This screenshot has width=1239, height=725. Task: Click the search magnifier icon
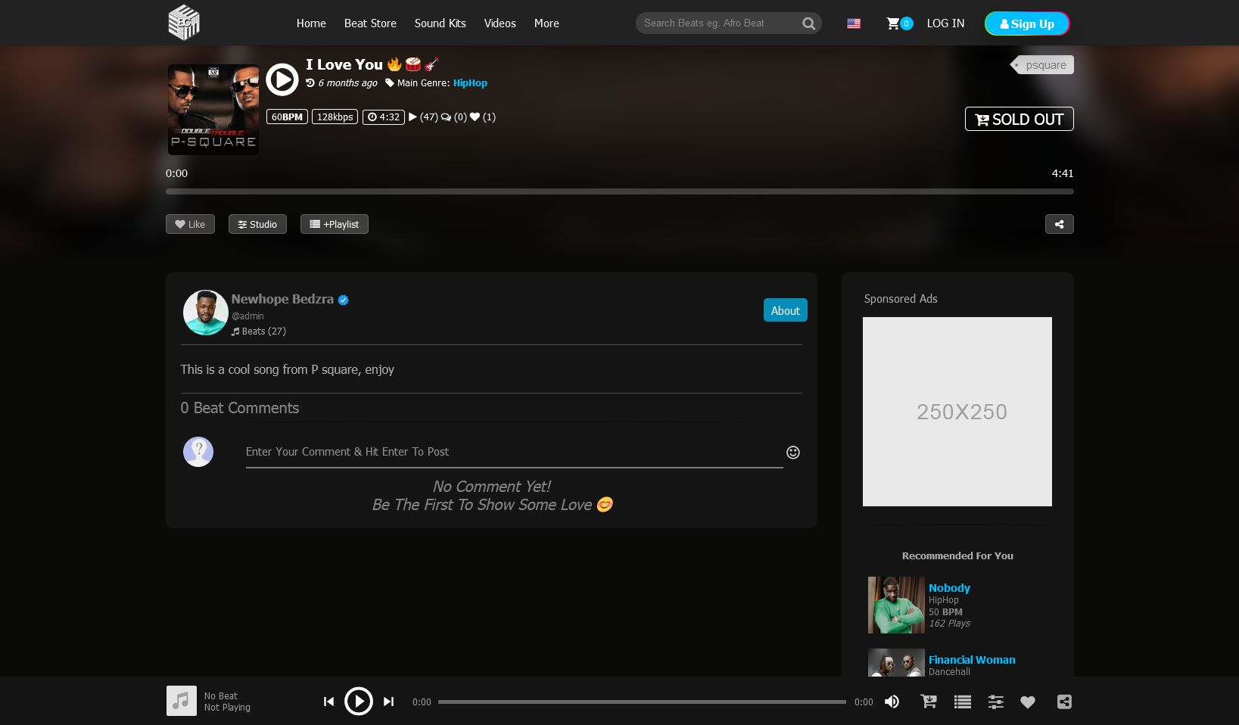(808, 23)
